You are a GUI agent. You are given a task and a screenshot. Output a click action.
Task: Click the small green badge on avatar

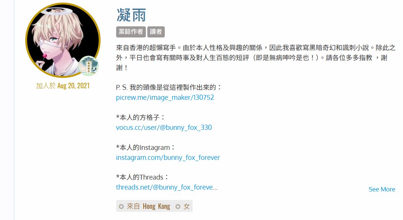click(88, 66)
